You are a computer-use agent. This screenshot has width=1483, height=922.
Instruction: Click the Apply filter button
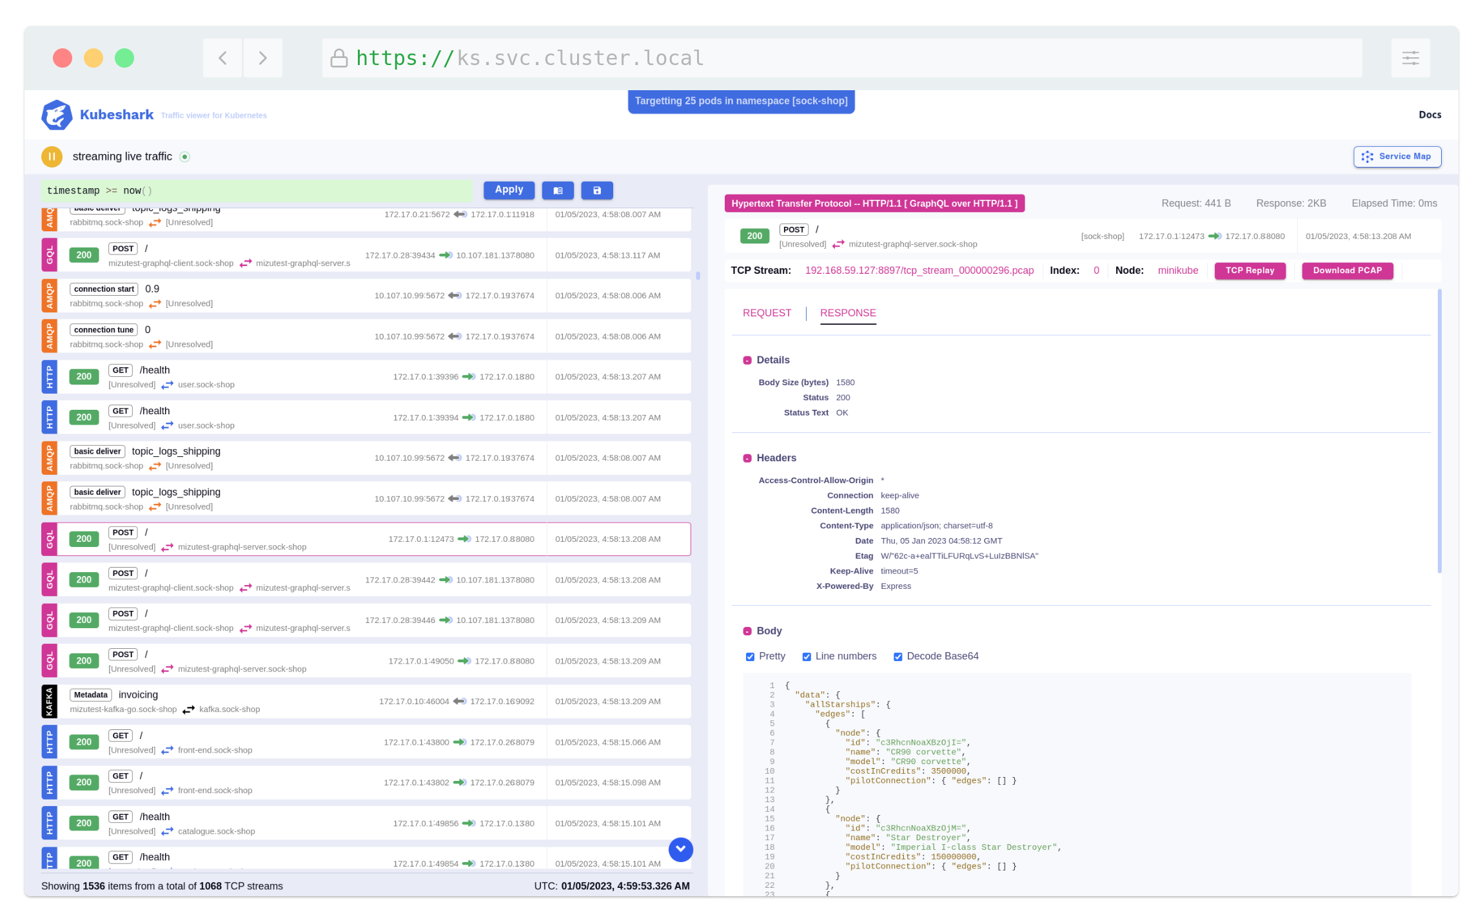point(508,190)
